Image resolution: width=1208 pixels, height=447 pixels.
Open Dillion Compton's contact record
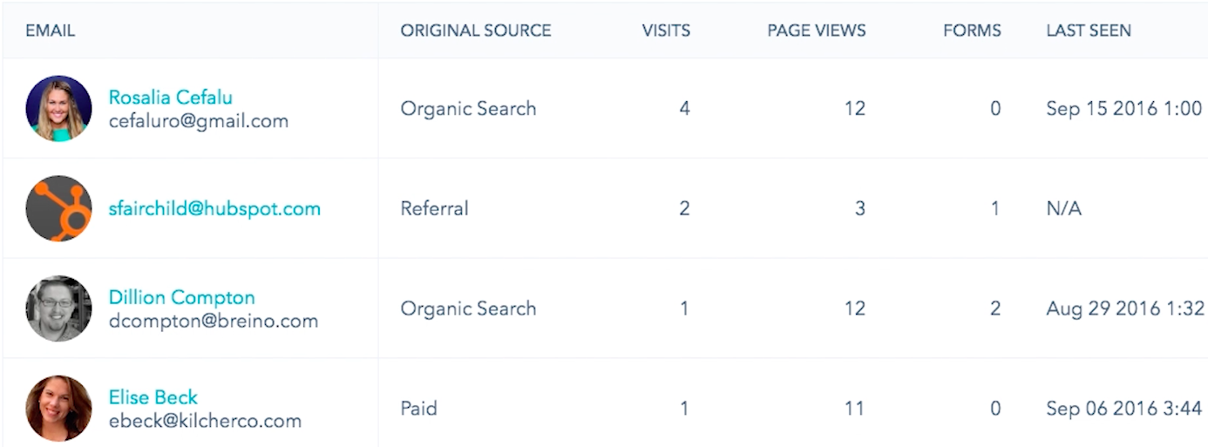(x=181, y=297)
